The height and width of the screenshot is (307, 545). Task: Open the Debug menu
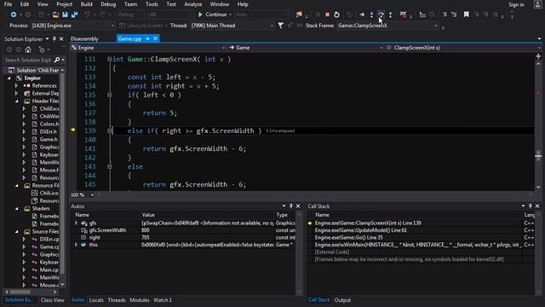pos(108,4)
